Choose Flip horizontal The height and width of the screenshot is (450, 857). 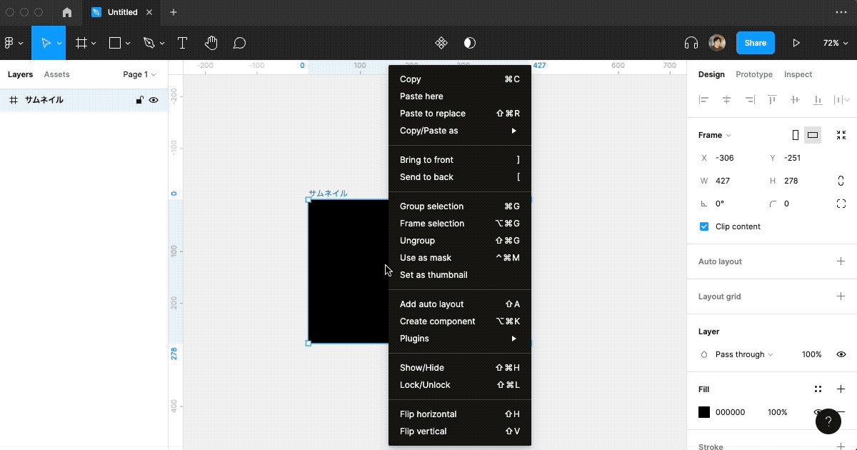pyautogui.click(x=460, y=414)
